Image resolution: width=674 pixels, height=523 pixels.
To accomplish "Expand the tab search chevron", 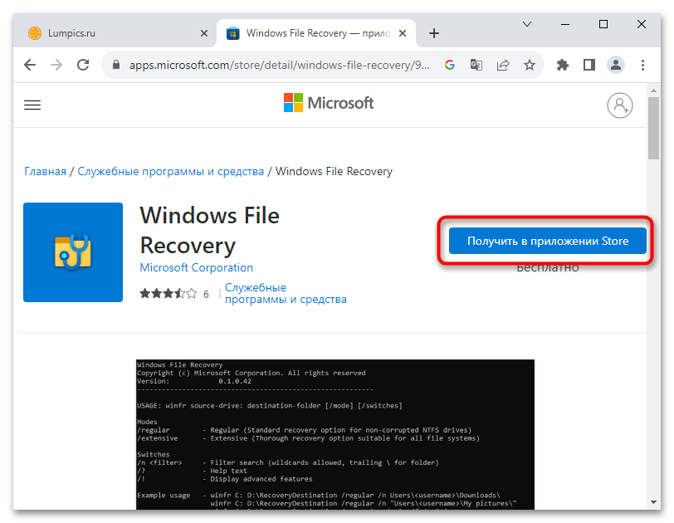I will [527, 25].
